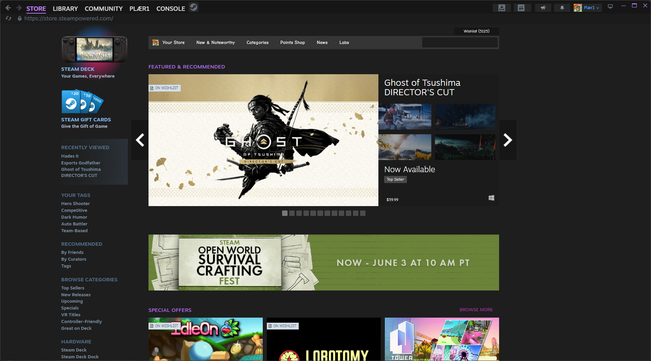Open the IdleOn special offer capsule
The height and width of the screenshot is (361, 651).
click(x=205, y=339)
